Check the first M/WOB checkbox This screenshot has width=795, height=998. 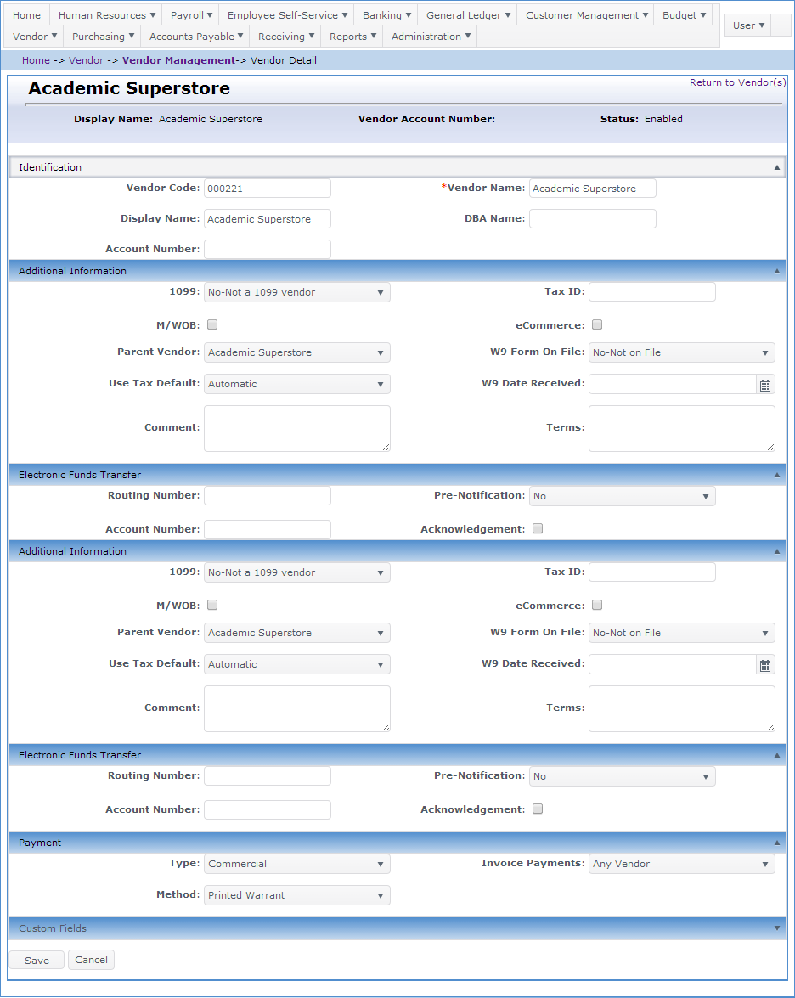point(212,324)
